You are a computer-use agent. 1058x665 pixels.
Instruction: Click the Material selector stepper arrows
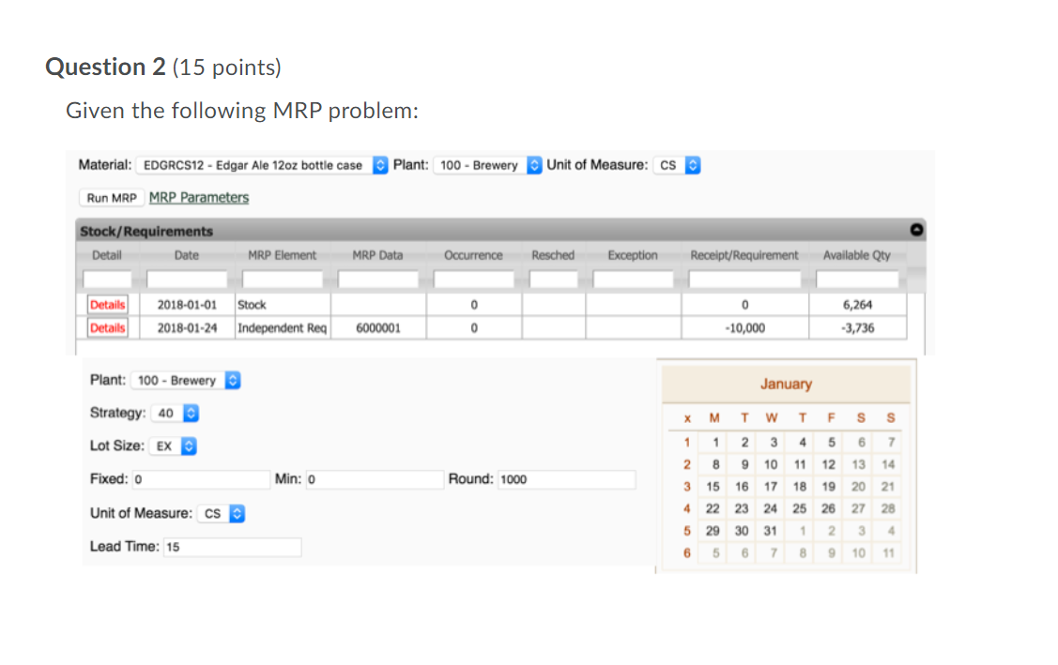pyautogui.click(x=379, y=164)
